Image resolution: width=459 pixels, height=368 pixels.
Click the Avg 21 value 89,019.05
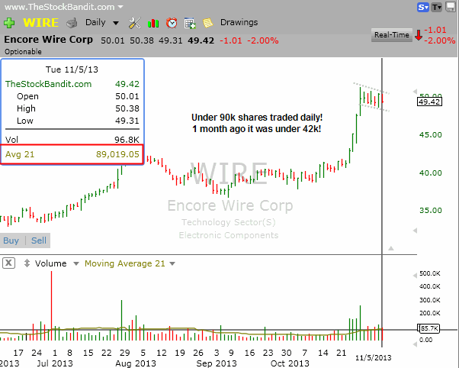117,154
